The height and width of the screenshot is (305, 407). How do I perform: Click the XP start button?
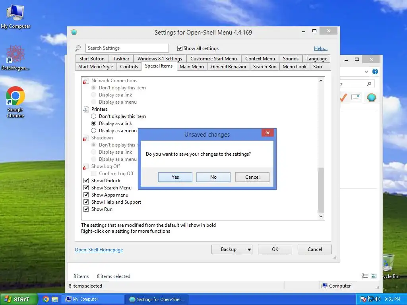point(19,299)
